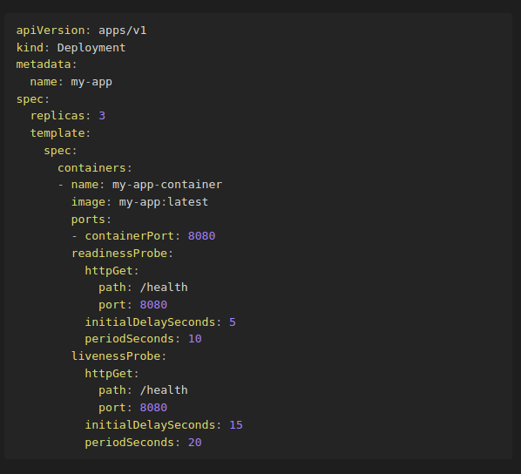This screenshot has height=474, width=521.
Task: Click the 'template:' key
Action: tap(60, 133)
